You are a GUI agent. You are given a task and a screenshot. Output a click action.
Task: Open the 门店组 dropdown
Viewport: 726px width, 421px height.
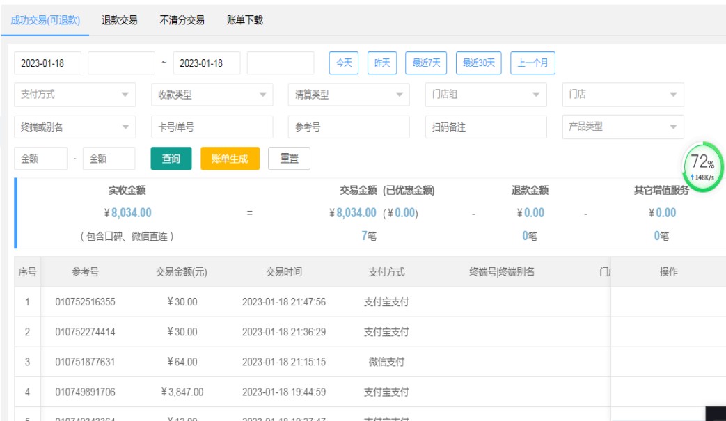tap(486, 95)
